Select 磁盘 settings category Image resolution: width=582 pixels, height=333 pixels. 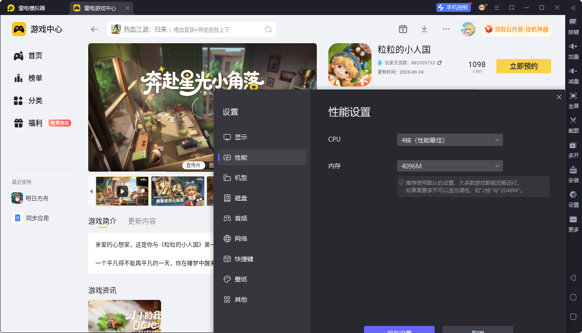[241, 198]
